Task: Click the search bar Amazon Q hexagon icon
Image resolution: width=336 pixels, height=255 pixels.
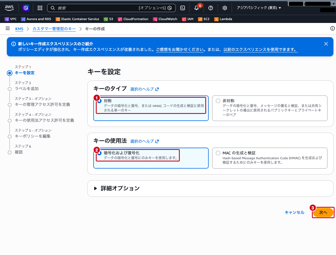Action: tap(170, 8)
